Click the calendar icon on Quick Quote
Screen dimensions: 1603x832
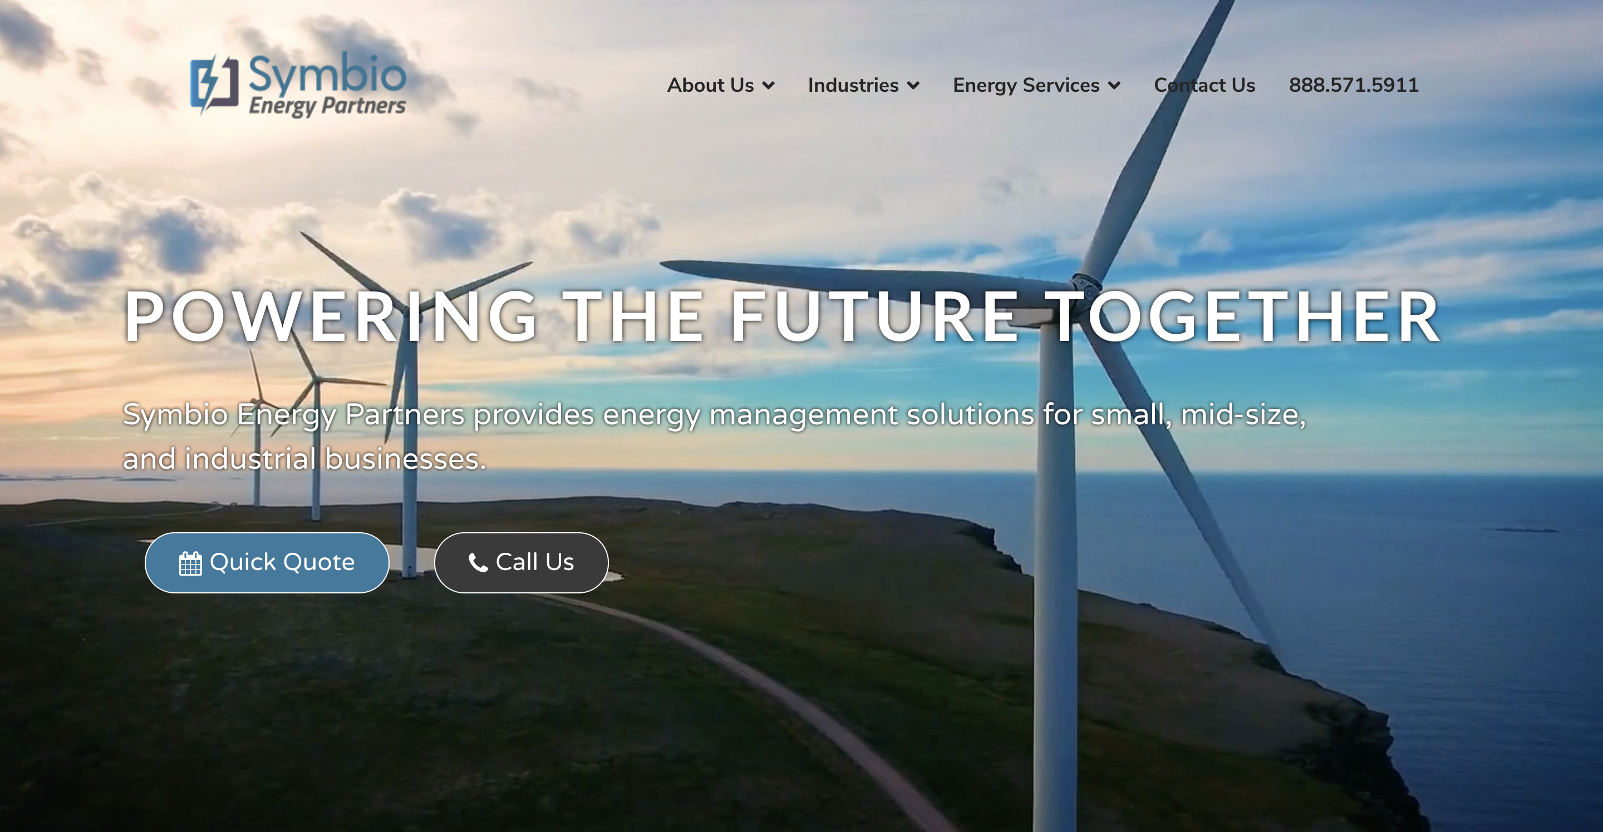click(x=190, y=563)
